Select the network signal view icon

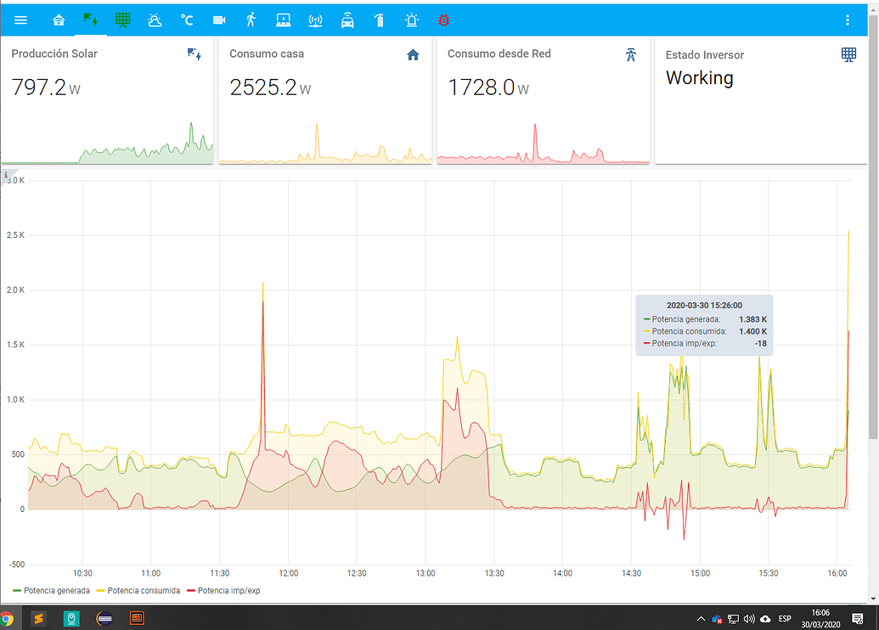point(315,20)
